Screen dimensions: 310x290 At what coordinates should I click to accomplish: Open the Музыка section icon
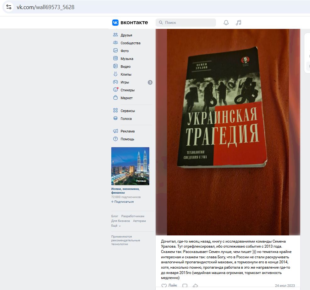(x=116, y=58)
